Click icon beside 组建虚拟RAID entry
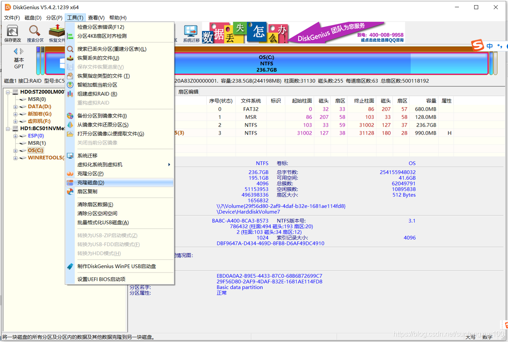 click(x=70, y=94)
